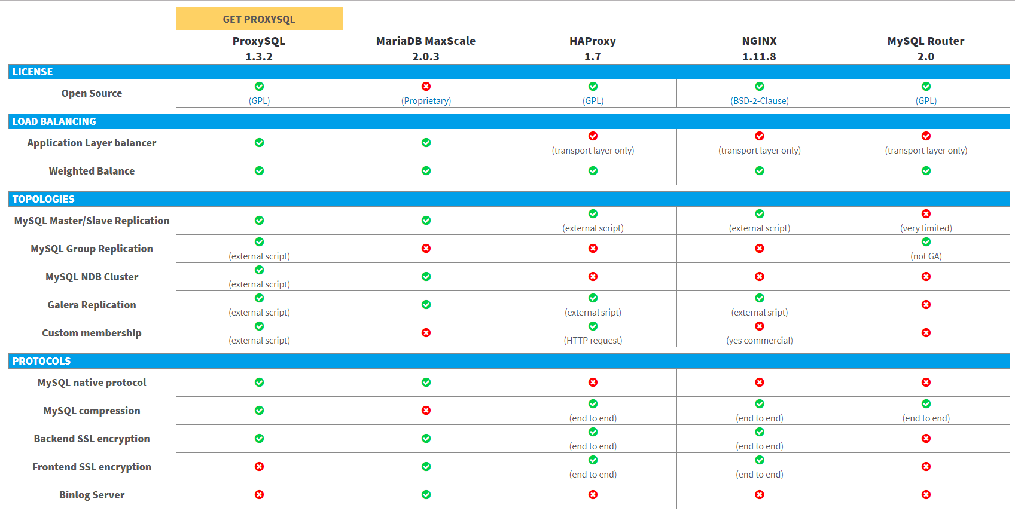Click MariaDB MaxScale's MySQL compression red cross
The height and width of the screenshot is (514, 1015).
(x=426, y=411)
